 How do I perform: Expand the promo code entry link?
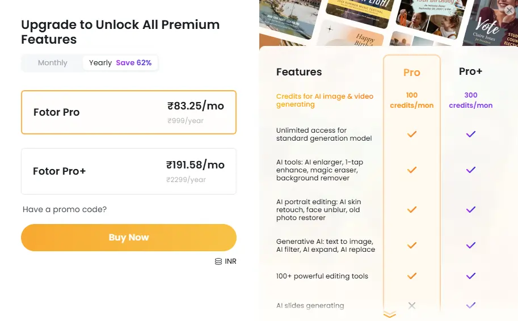pos(65,209)
